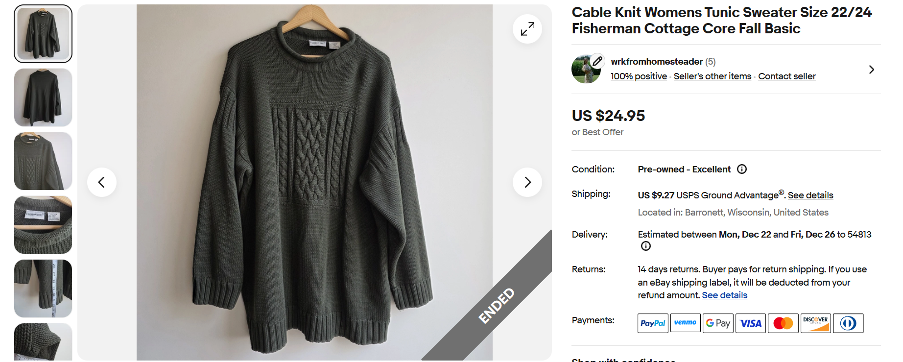Click the Google Pay payment icon

tap(718, 323)
